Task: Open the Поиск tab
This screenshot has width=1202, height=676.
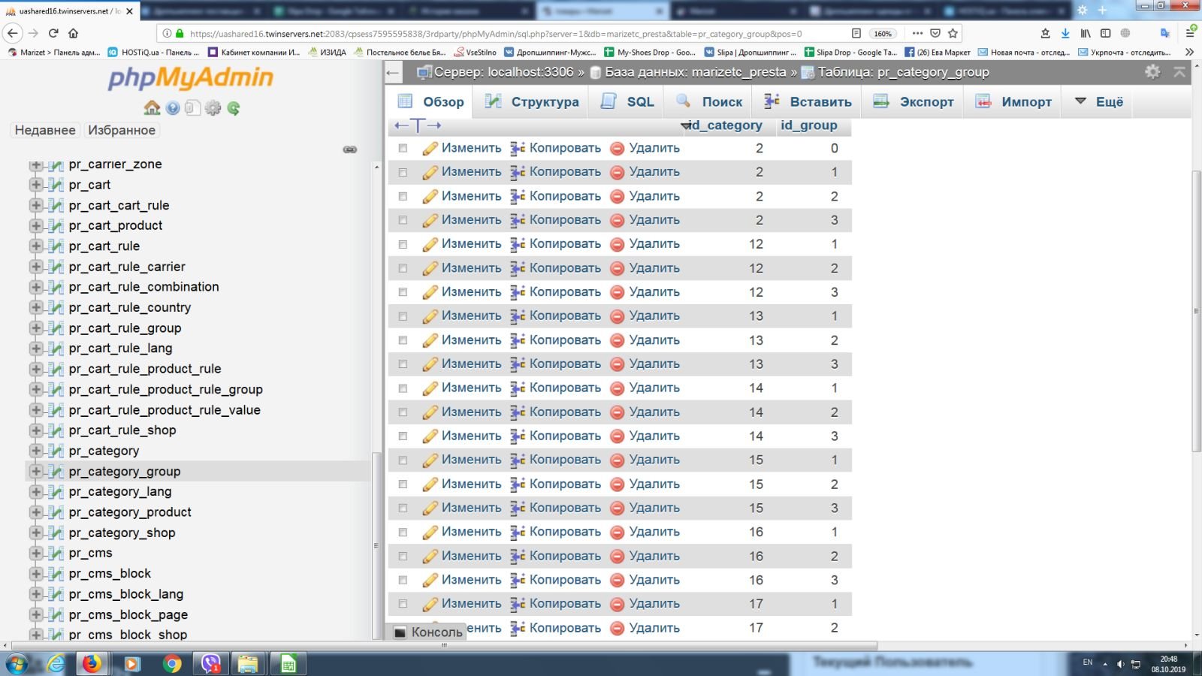Action: click(x=709, y=102)
